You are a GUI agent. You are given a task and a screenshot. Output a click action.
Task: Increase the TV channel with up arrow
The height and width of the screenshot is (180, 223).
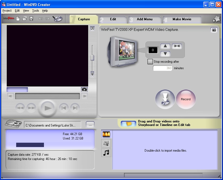click(x=165, y=46)
